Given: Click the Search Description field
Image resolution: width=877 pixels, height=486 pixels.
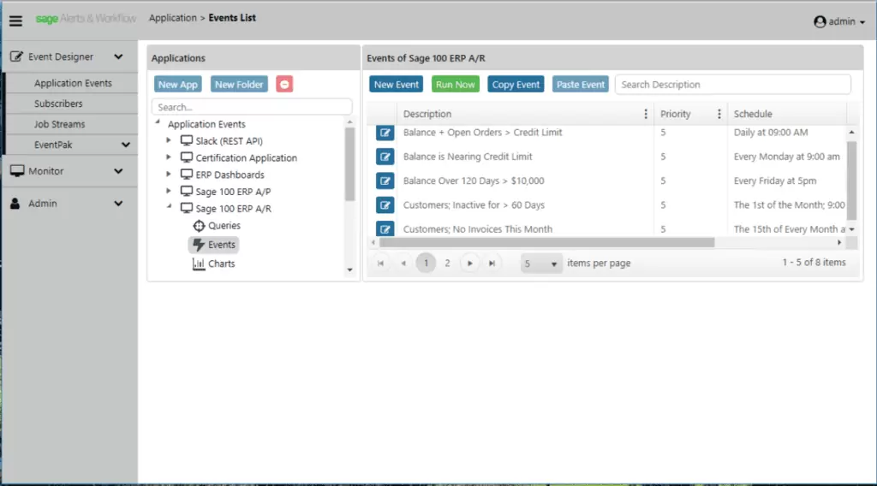Looking at the screenshot, I should coord(733,85).
